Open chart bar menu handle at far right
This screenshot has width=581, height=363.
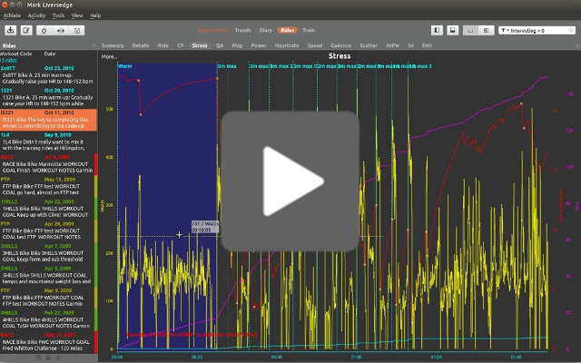tap(577, 45)
